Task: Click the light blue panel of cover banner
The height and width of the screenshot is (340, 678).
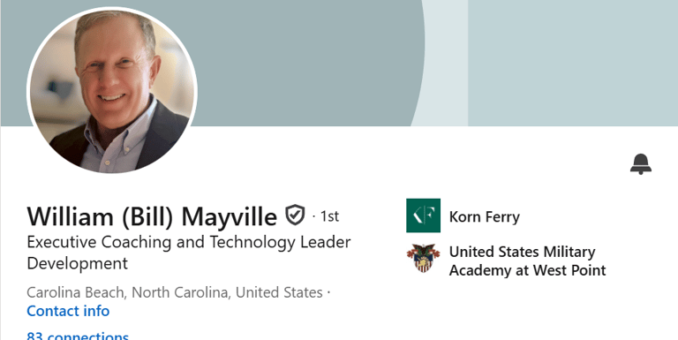Action: 572,64
